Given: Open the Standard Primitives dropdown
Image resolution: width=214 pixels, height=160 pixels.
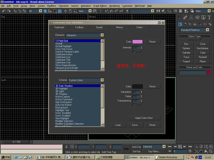Looking at the screenshot, I should (x=208, y=30).
